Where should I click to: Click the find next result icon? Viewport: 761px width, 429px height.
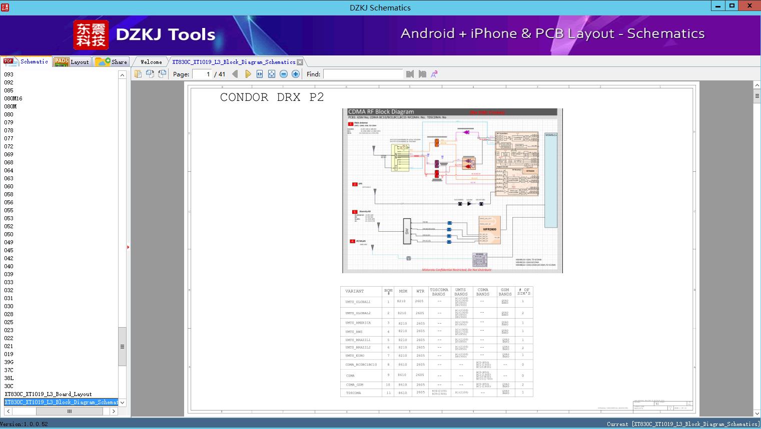(422, 74)
